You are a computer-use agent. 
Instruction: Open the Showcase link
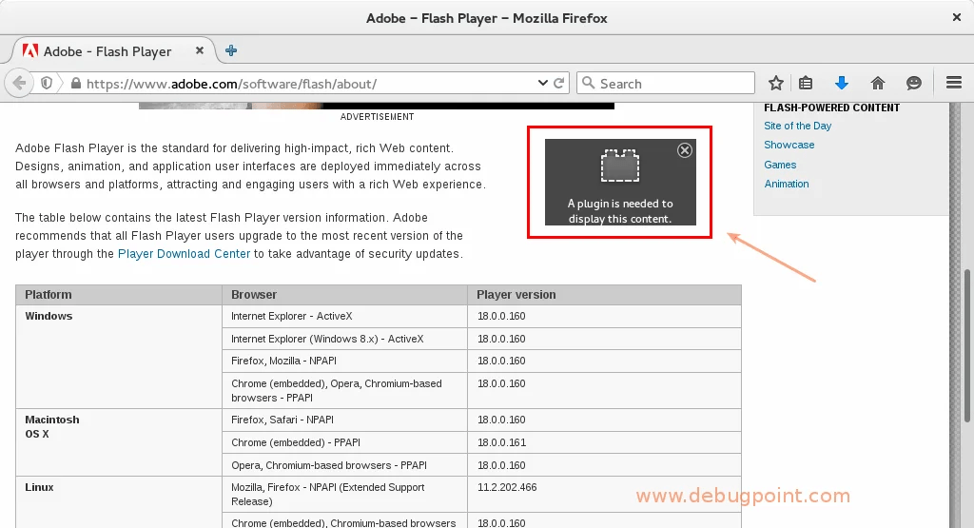[789, 145]
